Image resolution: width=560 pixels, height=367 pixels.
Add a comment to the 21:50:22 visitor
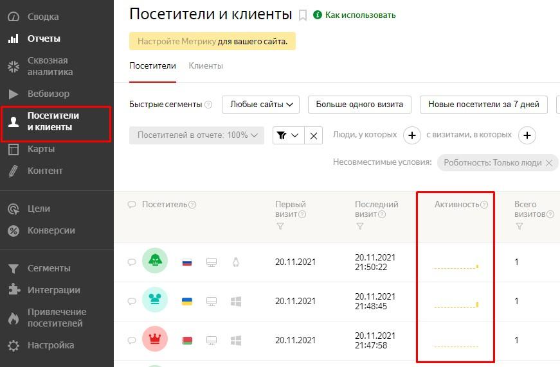click(132, 262)
